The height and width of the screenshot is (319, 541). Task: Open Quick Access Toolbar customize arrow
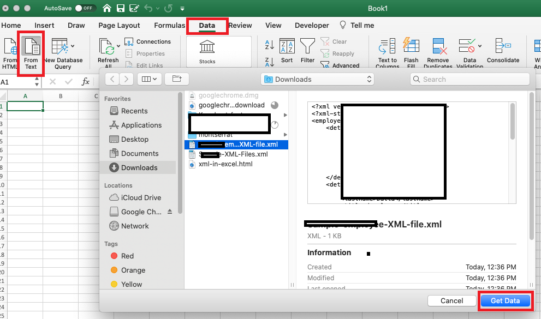[182, 9]
